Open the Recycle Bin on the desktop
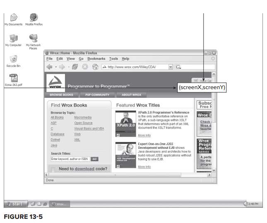Screen dimensions: 267x223 point(13,61)
